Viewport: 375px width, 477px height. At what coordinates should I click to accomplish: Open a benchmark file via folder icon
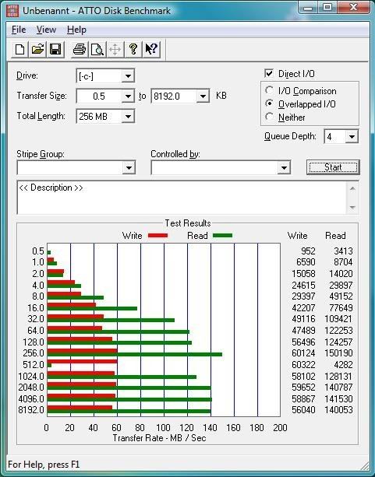pos(37,49)
